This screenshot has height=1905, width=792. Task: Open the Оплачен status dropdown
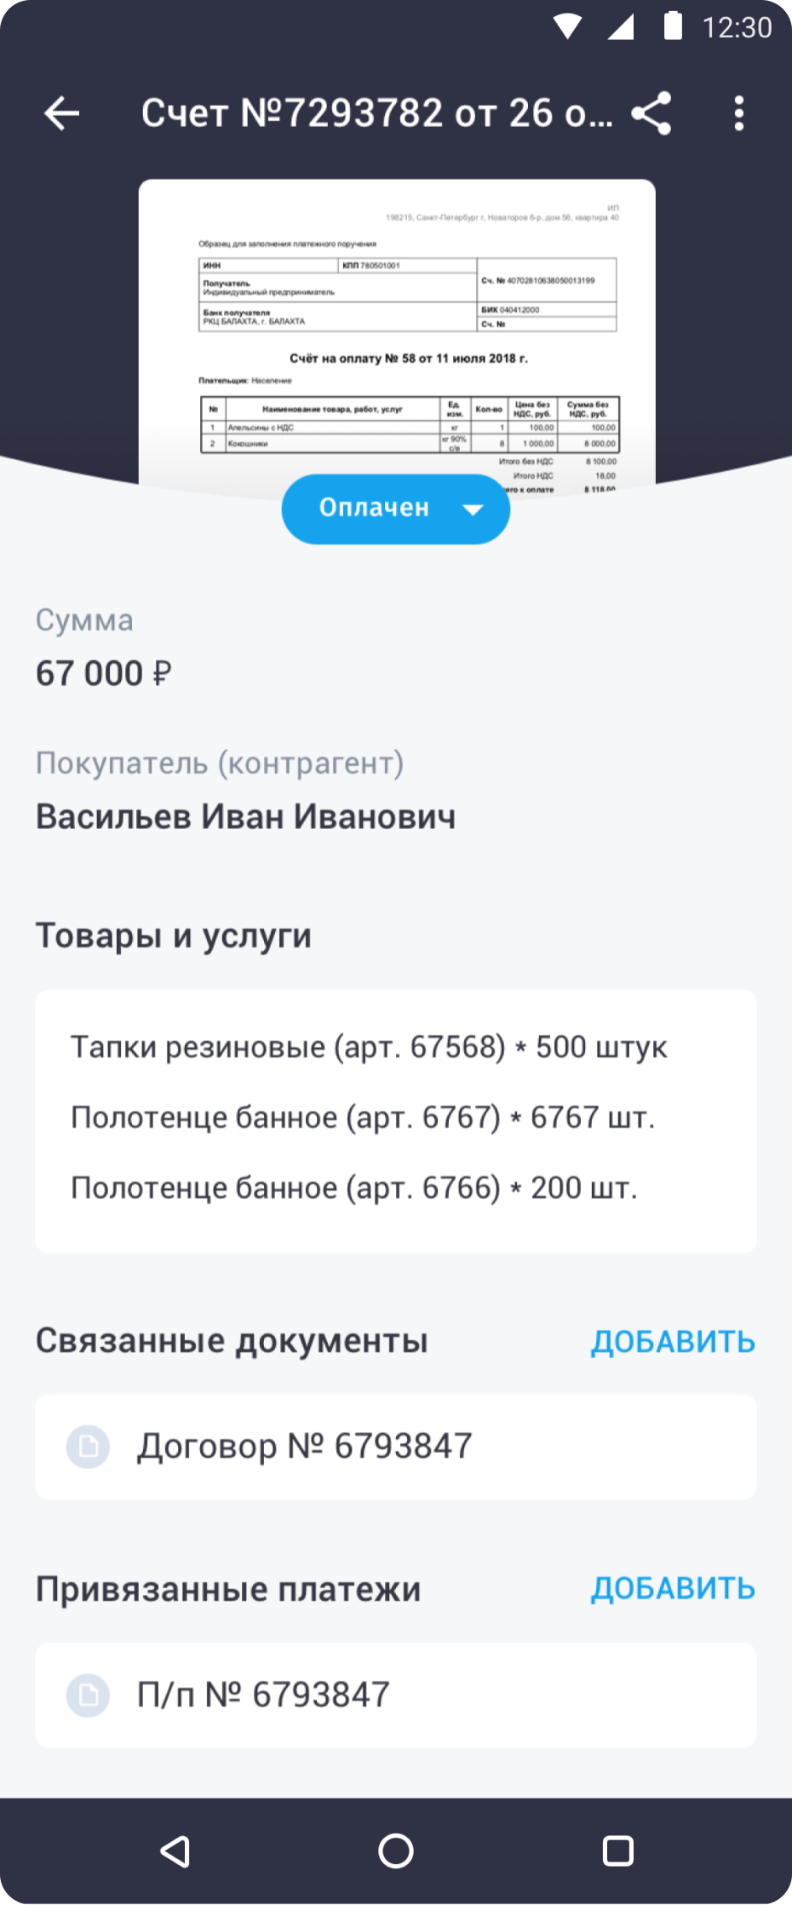(375, 509)
